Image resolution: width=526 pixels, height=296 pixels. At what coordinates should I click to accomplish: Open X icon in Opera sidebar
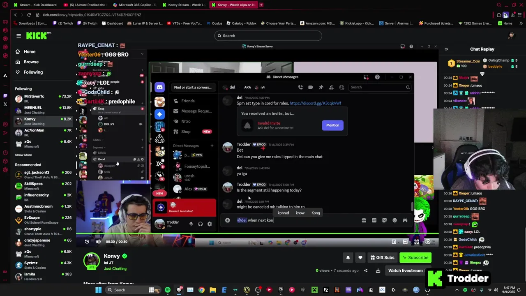pos(5,104)
